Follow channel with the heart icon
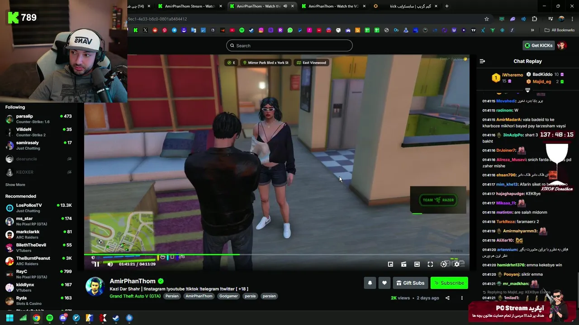The width and height of the screenshot is (579, 325). (x=384, y=283)
